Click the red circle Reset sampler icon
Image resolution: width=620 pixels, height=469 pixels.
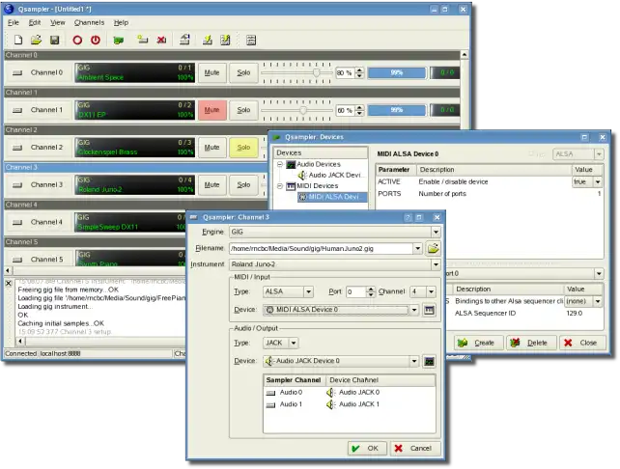pyautogui.click(x=77, y=40)
